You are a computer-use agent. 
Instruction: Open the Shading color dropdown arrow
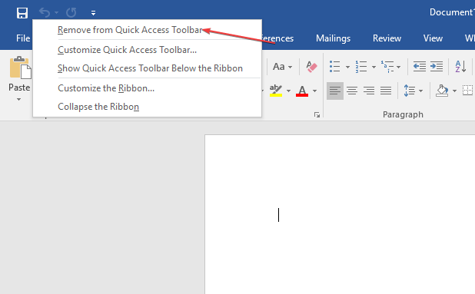[x=454, y=91]
